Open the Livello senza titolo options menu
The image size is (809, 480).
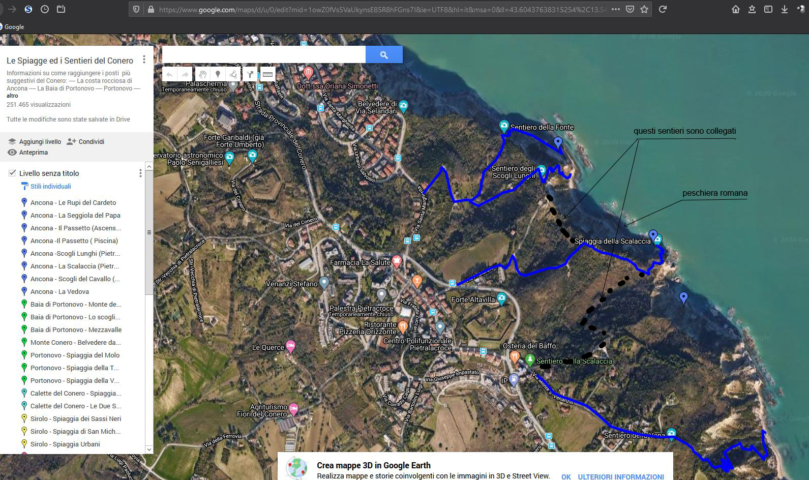140,173
